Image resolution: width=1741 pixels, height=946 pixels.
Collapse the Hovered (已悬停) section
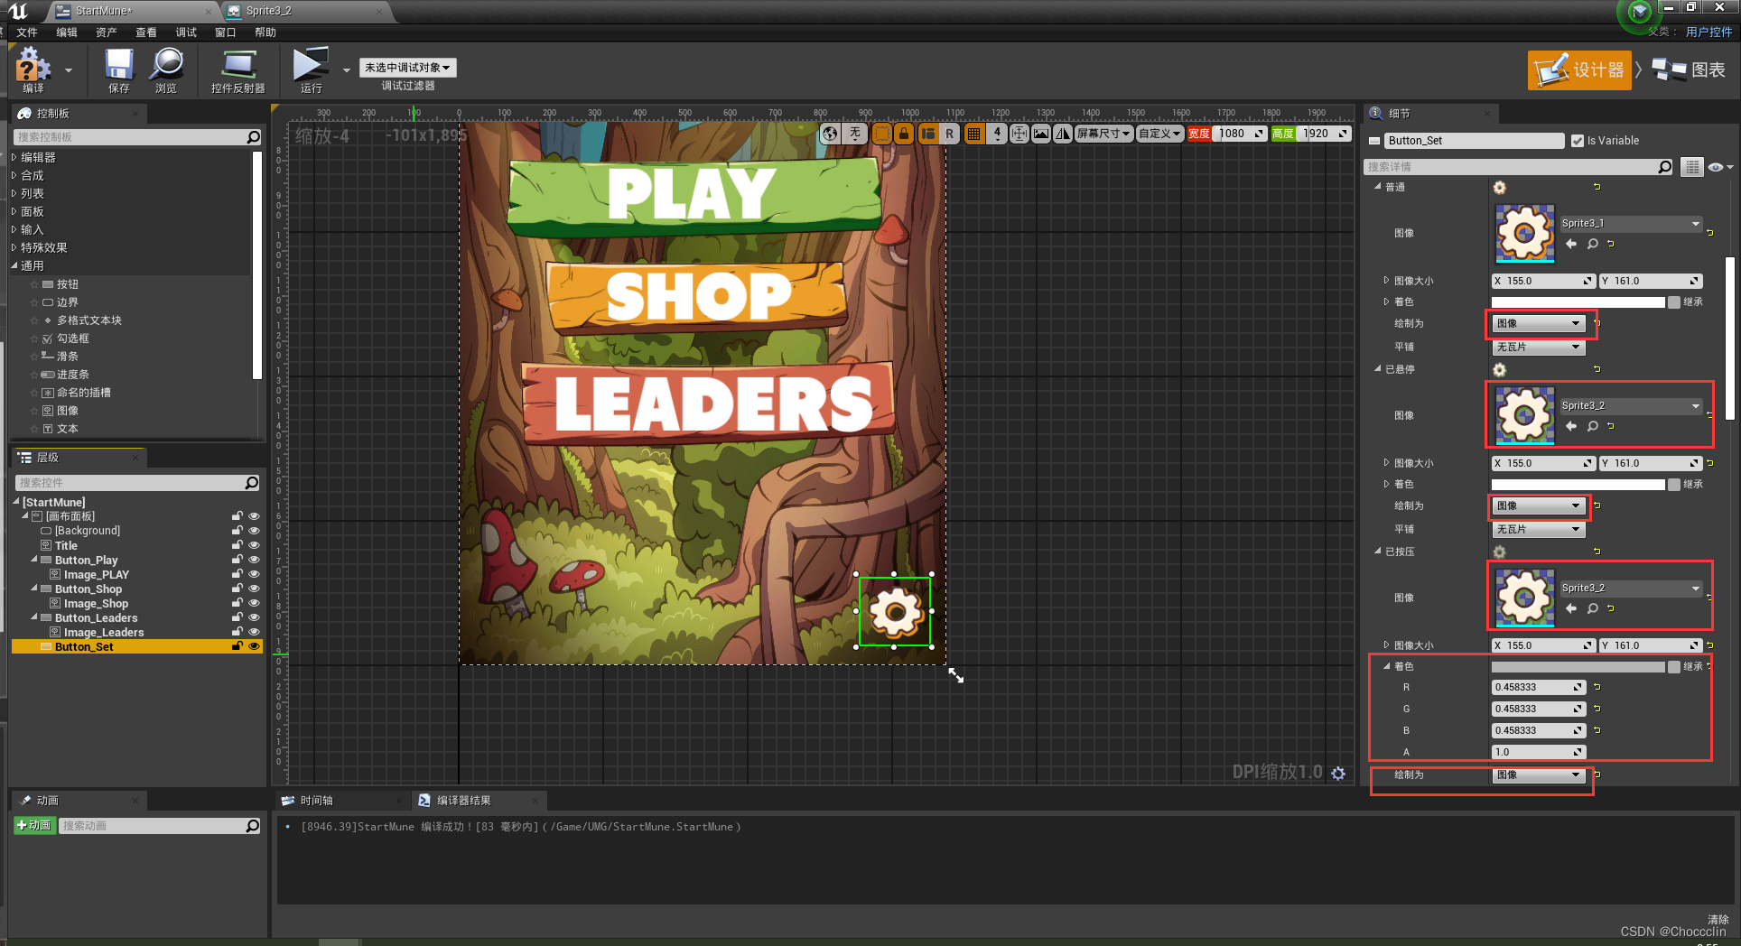pyautogui.click(x=1378, y=369)
